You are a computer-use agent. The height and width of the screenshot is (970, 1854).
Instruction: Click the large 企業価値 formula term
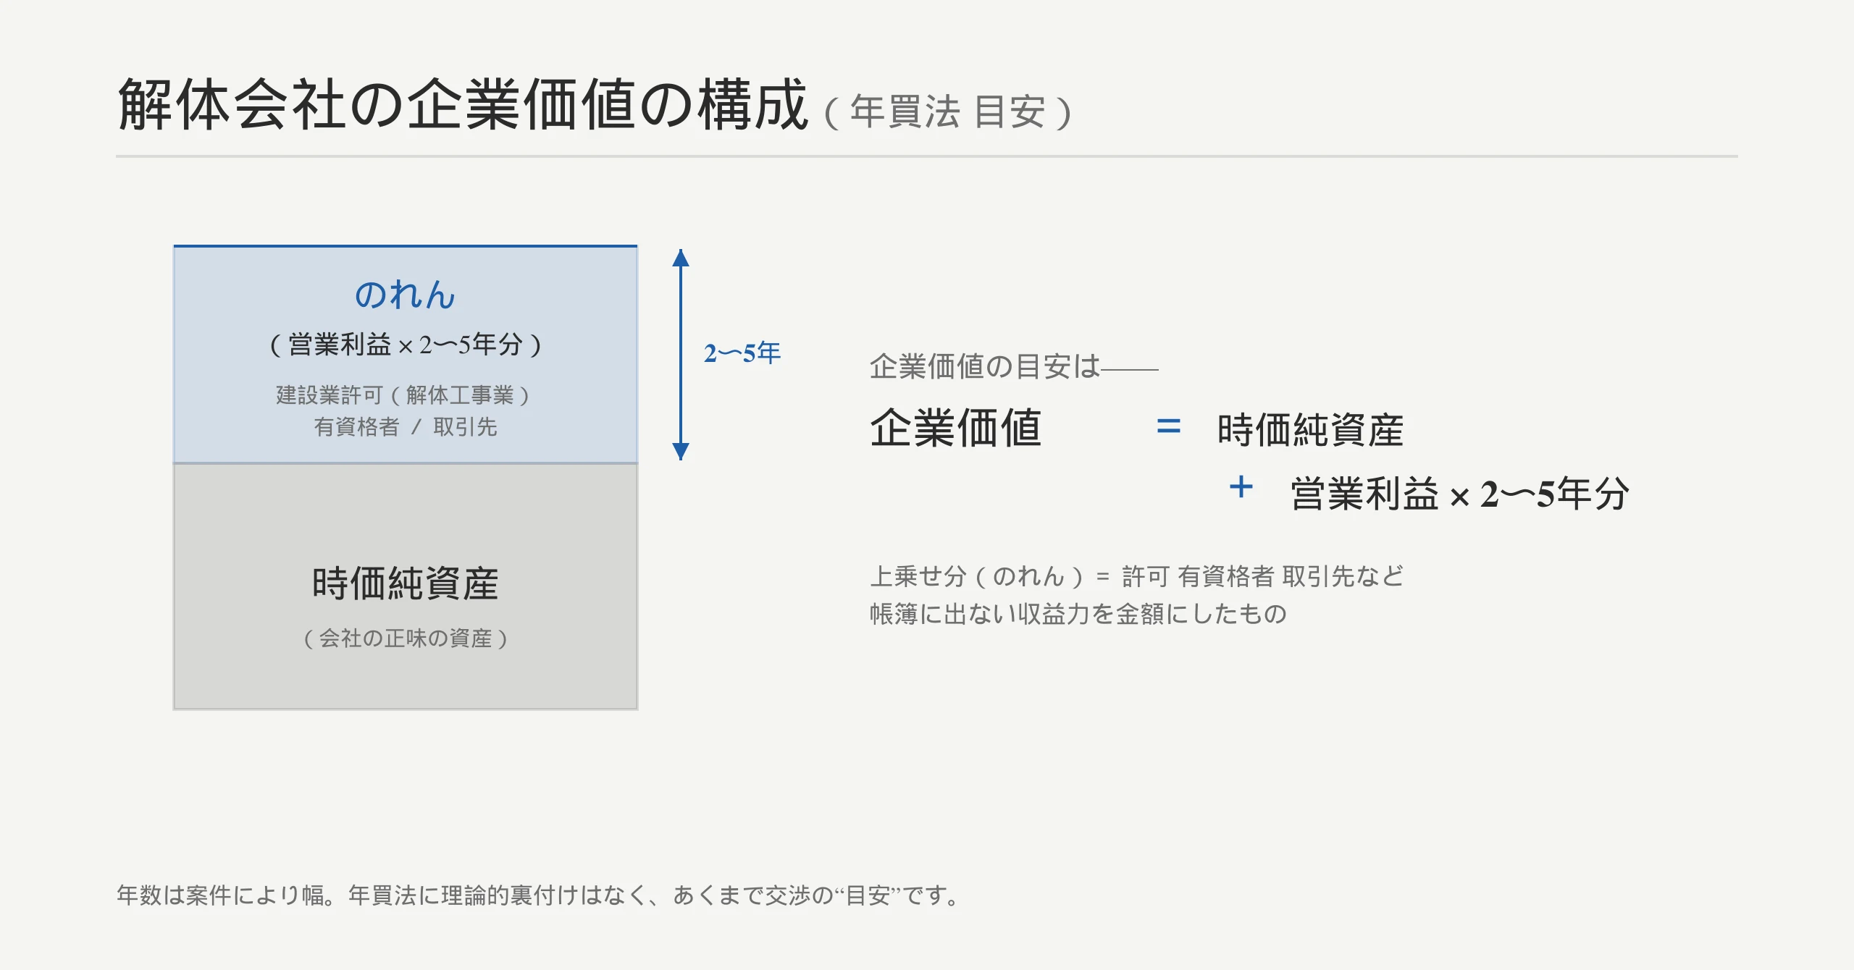click(956, 428)
